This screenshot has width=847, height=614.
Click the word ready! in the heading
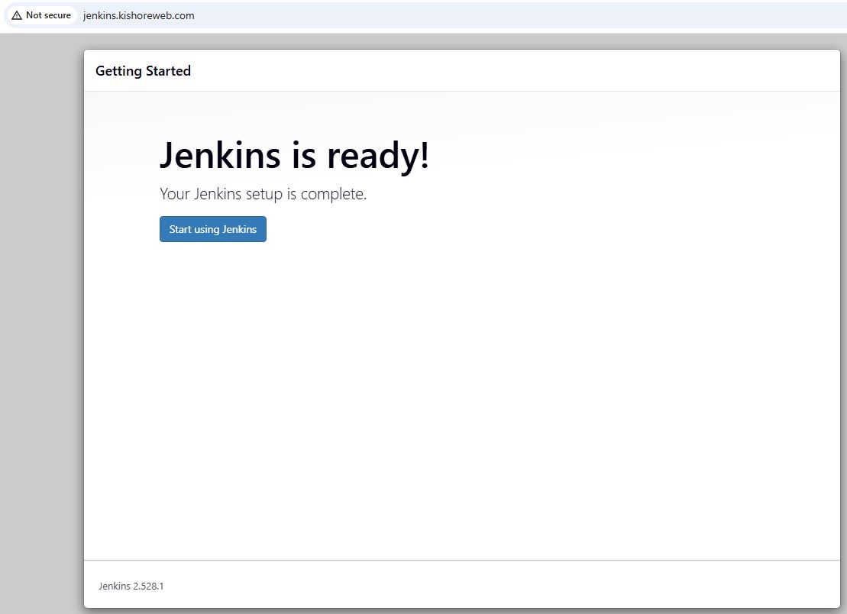point(377,156)
